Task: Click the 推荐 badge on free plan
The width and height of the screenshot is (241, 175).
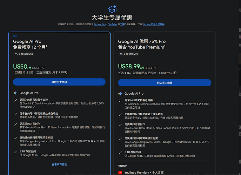Action: click(15, 36)
